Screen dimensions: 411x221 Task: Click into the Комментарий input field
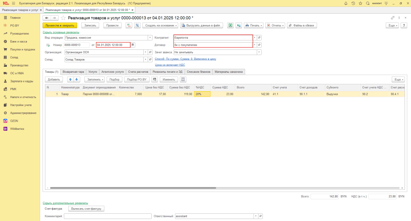[x=108, y=216]
